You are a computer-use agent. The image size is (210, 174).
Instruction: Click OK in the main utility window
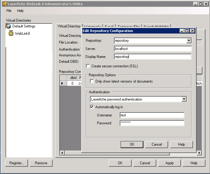point(120,163)
